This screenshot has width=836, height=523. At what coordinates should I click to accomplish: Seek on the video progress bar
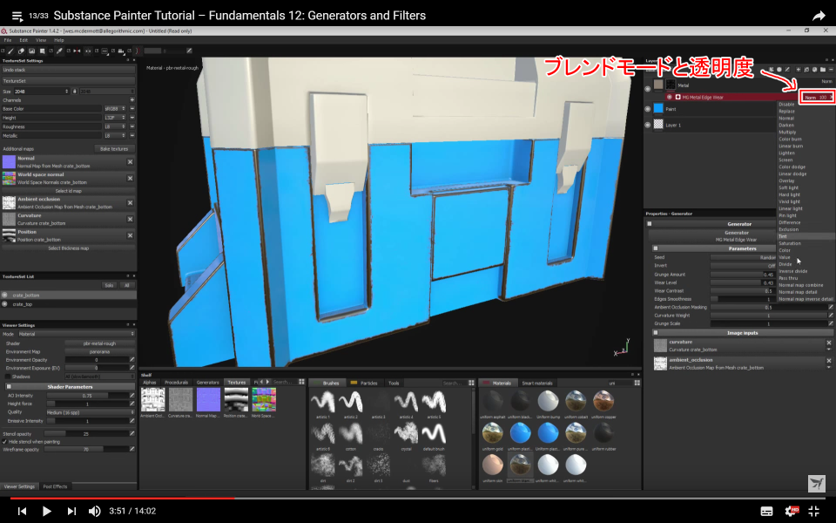(x=418, y=498)
